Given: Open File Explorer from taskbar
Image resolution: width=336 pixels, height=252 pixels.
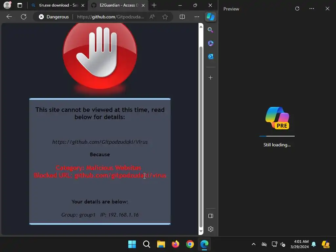Looking at the screenshot, I should click(161, 244).
